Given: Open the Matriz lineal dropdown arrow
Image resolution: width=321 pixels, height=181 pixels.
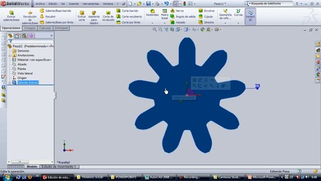Looking at the screenshot, I should (165, 23).
